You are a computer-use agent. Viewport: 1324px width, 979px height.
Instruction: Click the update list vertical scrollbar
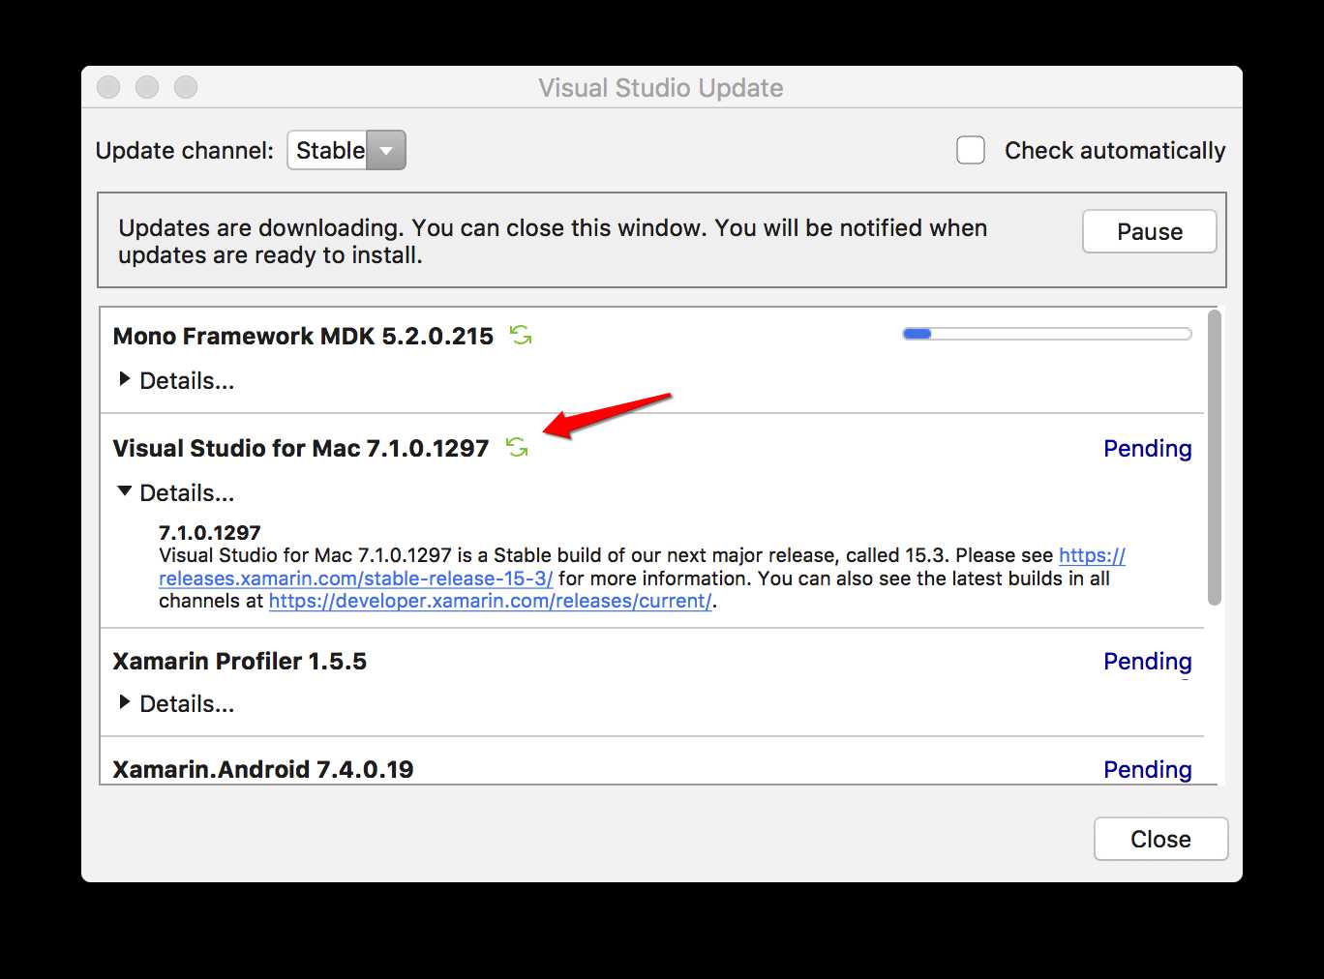pyautogui.click(x=1214, y=457)
